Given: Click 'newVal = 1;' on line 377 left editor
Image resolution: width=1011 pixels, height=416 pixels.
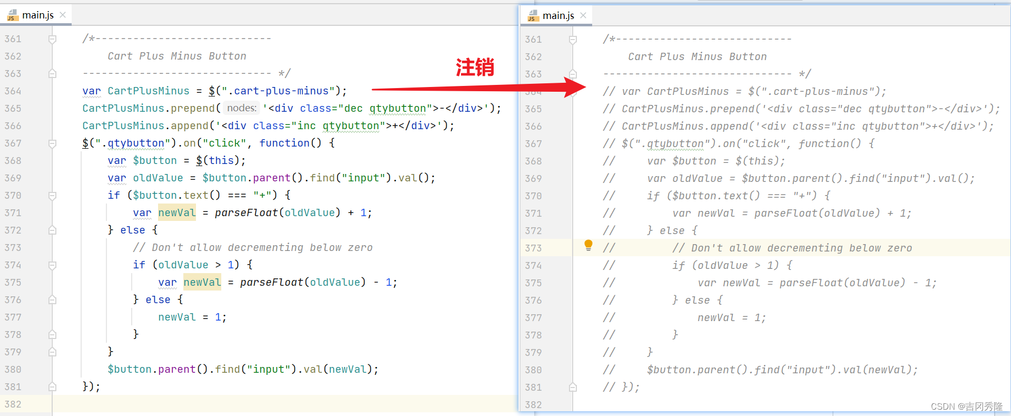Looking at the screenshot, I should tap(192, 317).
